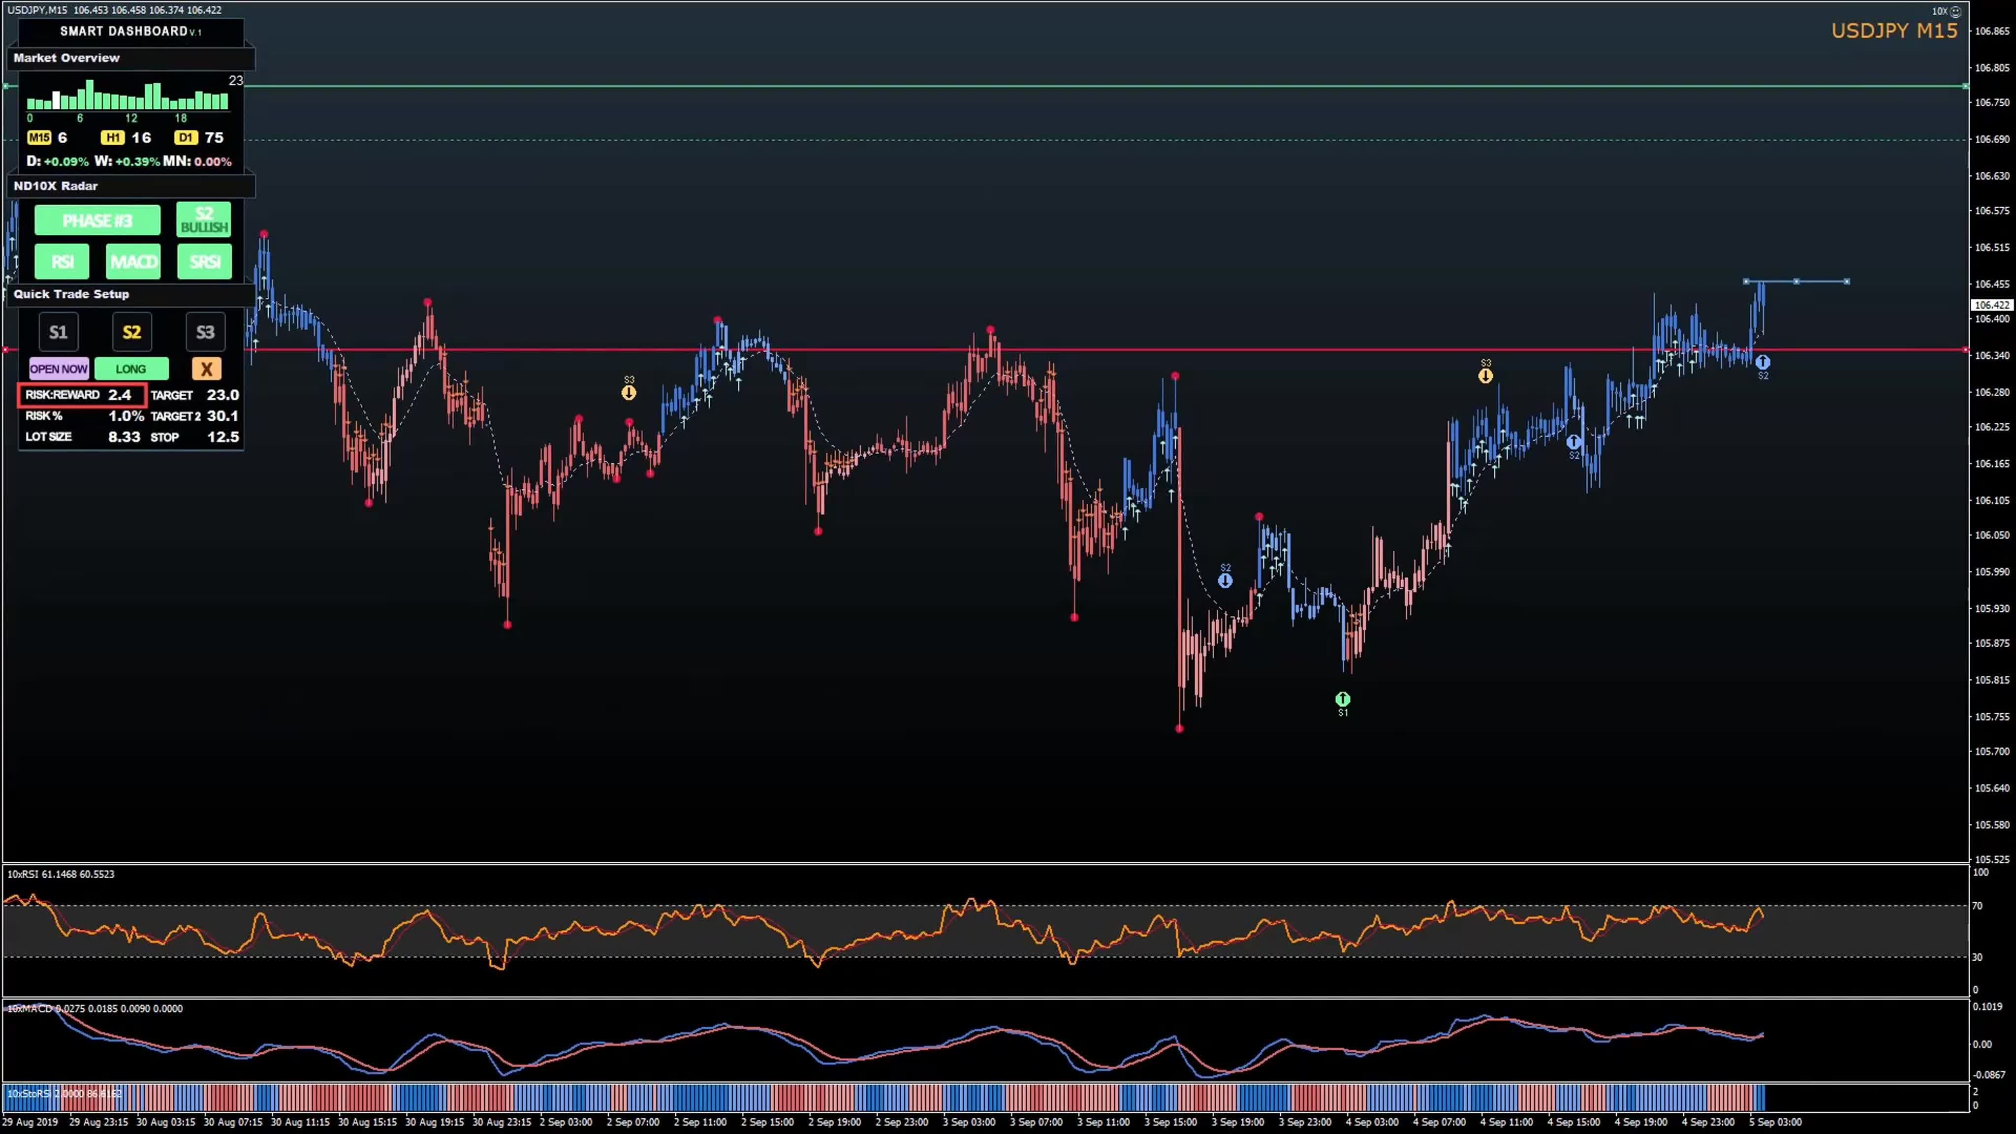Click the RSI radar tile
Screen dimensions: 2016x1134
62,261
